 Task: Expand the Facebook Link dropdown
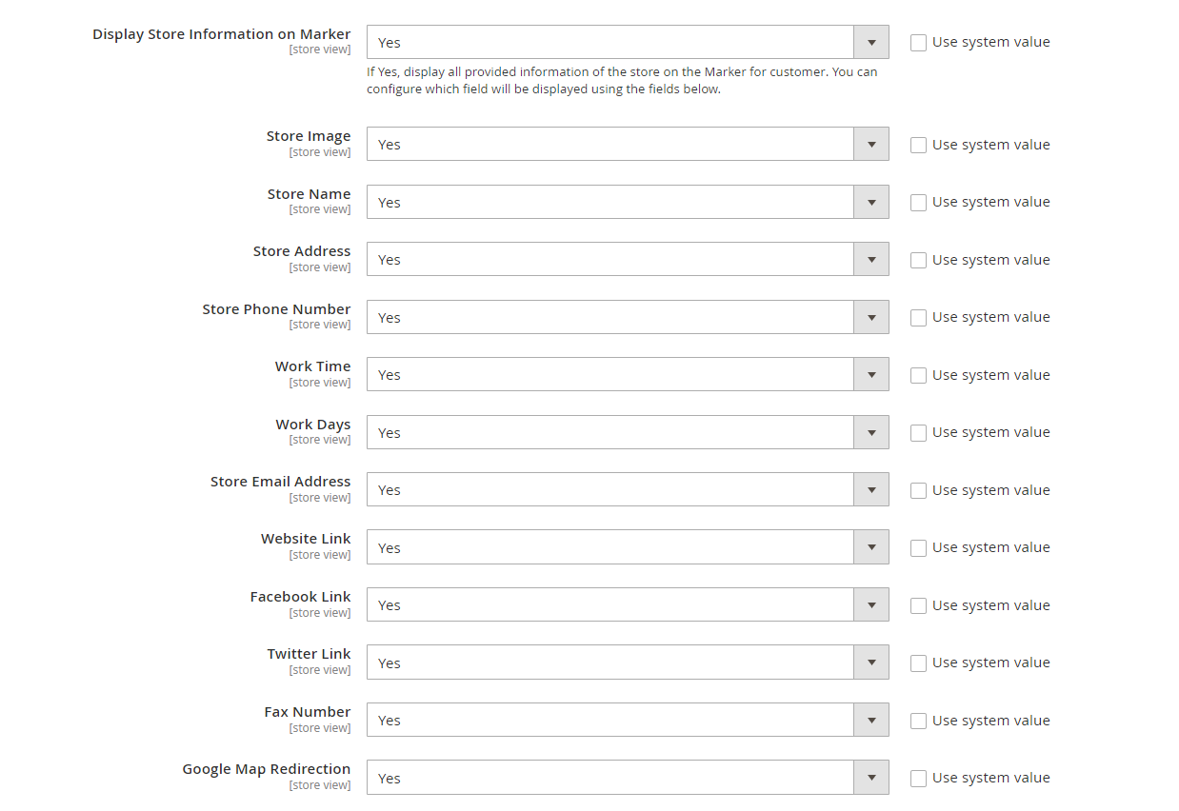coord(627,605)
